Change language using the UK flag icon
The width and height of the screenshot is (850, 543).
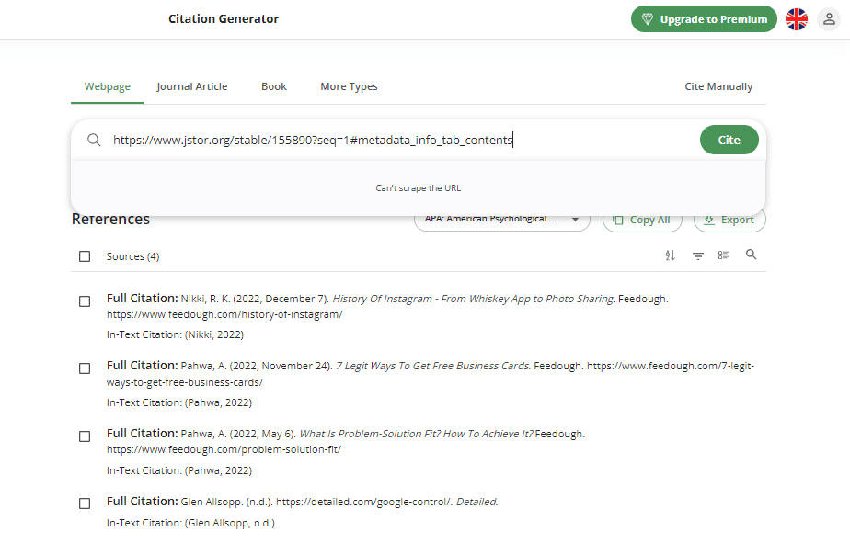coord(797,18)
